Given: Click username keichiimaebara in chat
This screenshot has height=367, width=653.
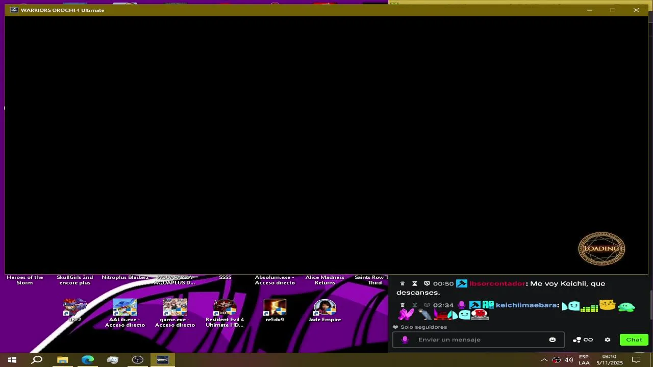Looking at the screenshot, I should (x=526, y=305).
